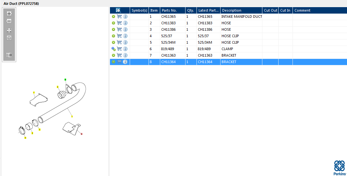The height and width of the screenshot is (176, 347).
Task: Open info for part CH11365
Action: tap(125, 16)
